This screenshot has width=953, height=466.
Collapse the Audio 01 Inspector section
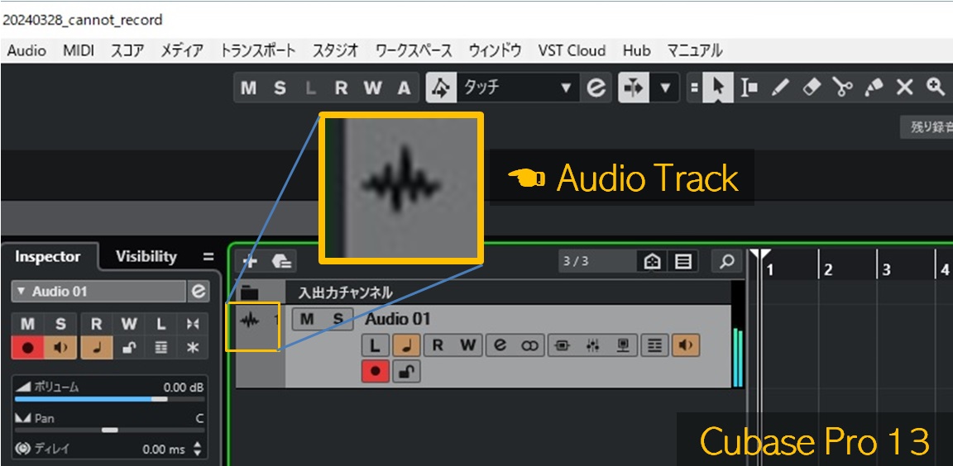[22, 292]
